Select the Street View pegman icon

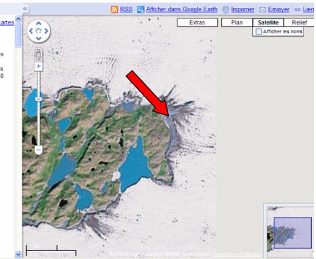[x=38, y=54]
